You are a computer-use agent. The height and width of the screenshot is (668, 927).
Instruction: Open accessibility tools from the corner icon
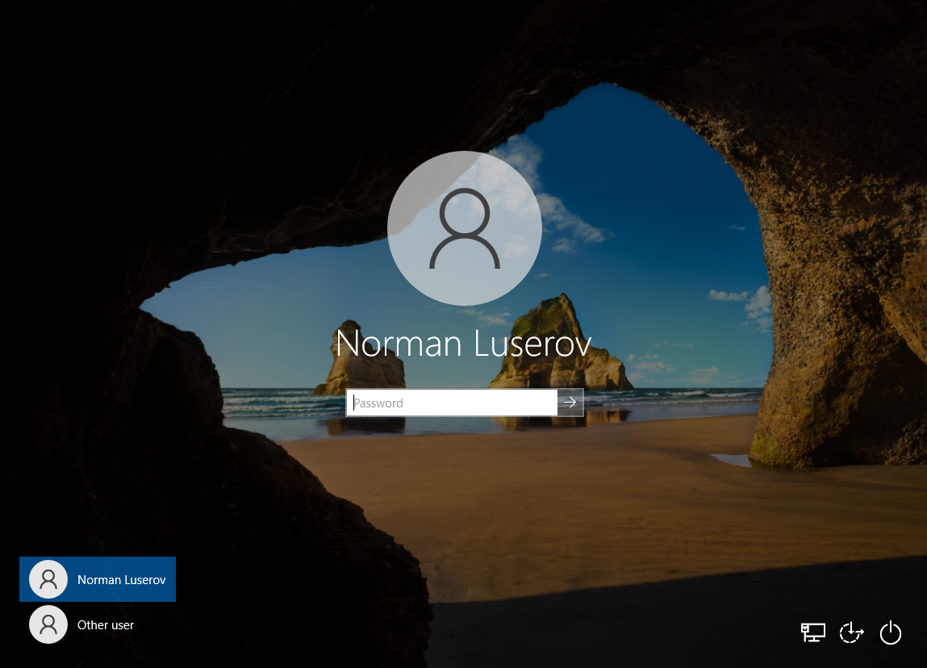pos(851,633)
